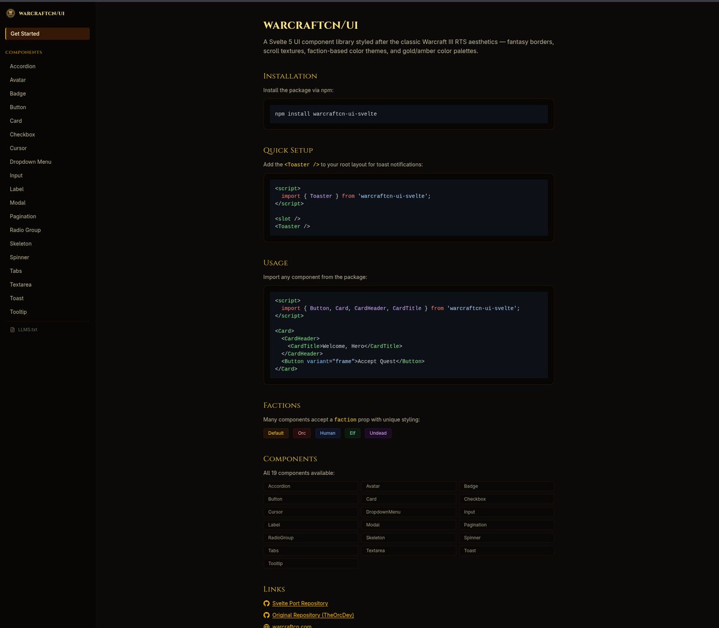Go to Card in sidebar
The image size is (719, 628).
click(x=47, y=121)
